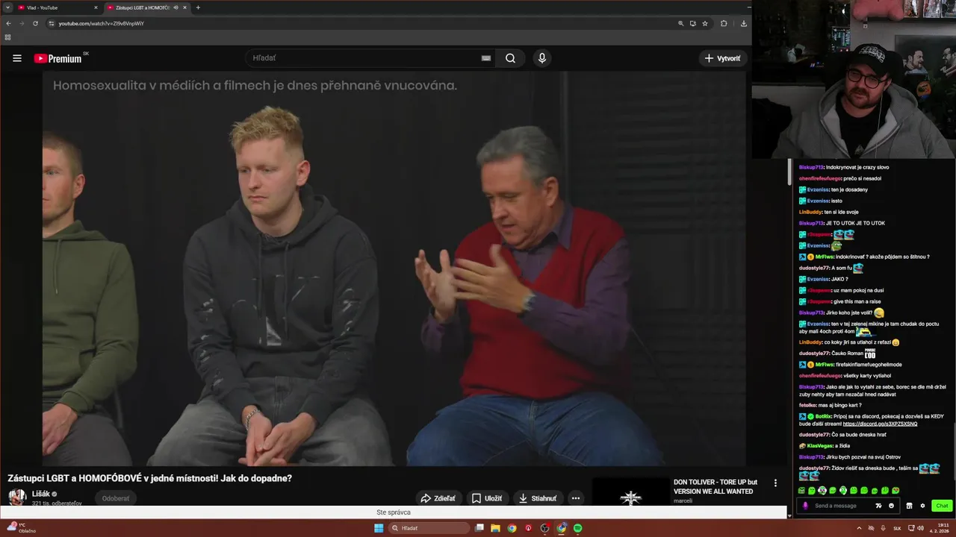This screenshot has height=537, width=956.
Task: Click username KlasVegas in chat
Action: click(x=819, y=446)
